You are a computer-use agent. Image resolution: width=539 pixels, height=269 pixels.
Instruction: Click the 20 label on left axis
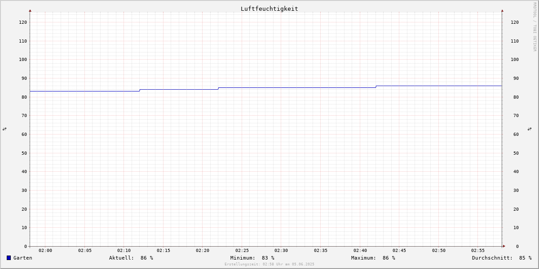(x=25, y=209)
